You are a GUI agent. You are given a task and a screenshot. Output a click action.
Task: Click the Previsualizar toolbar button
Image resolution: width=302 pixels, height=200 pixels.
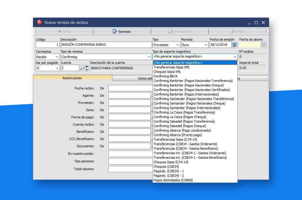[x=180, y=32]
